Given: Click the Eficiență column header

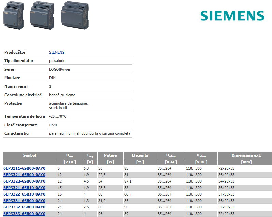Looking at the screenshot, I should coord(140,155).
